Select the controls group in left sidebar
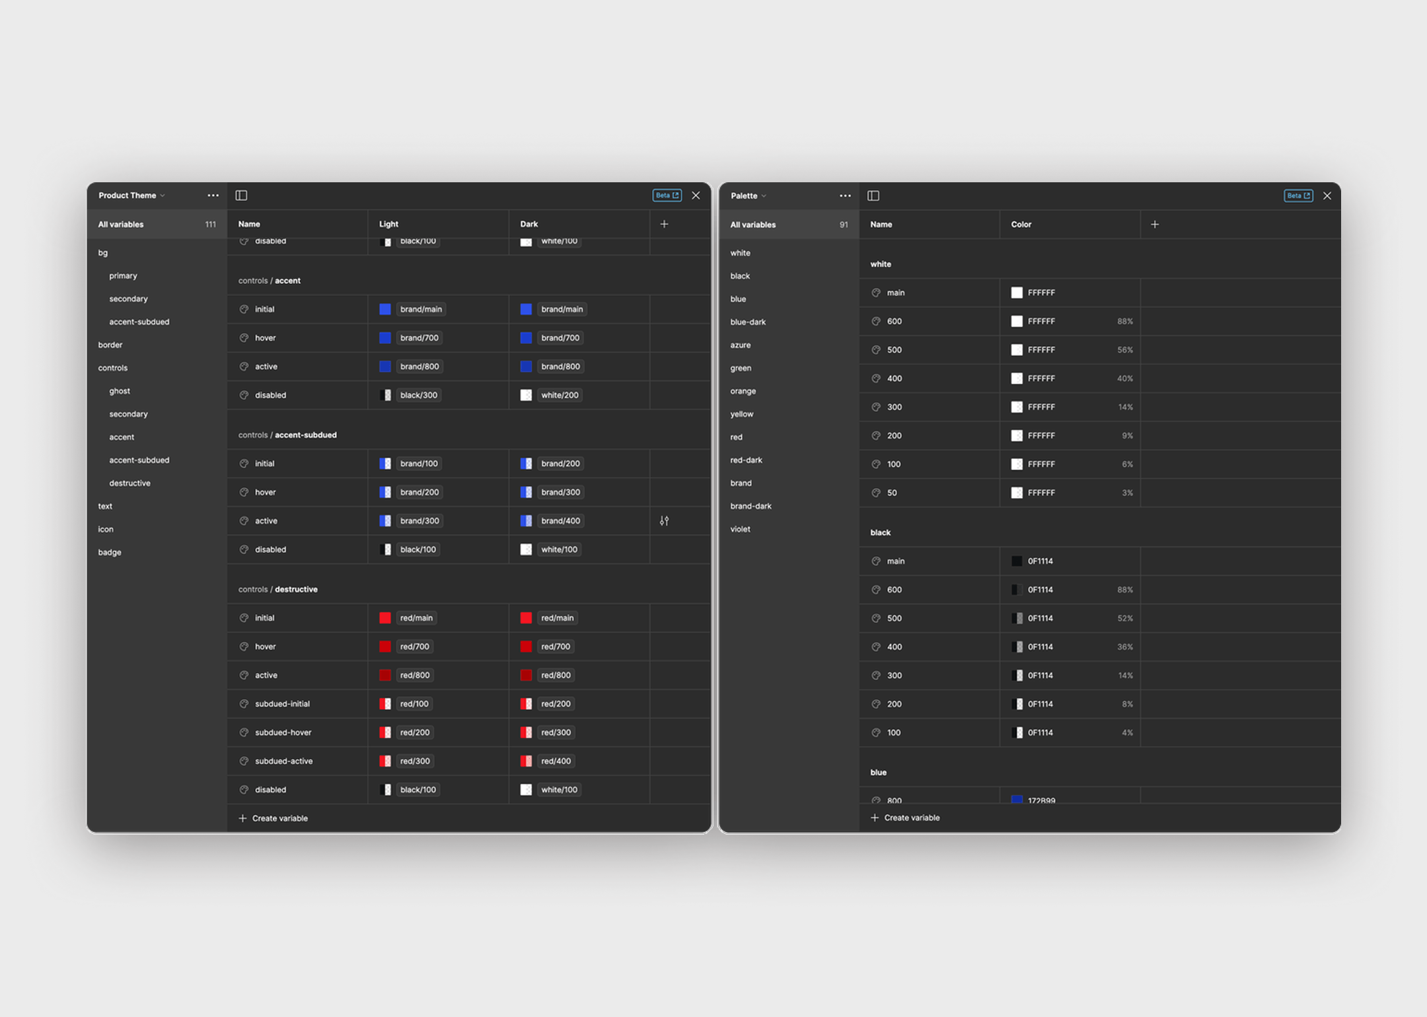Screen dimensions: 1427x1017 pyautogui.click(x=113, y=368)
